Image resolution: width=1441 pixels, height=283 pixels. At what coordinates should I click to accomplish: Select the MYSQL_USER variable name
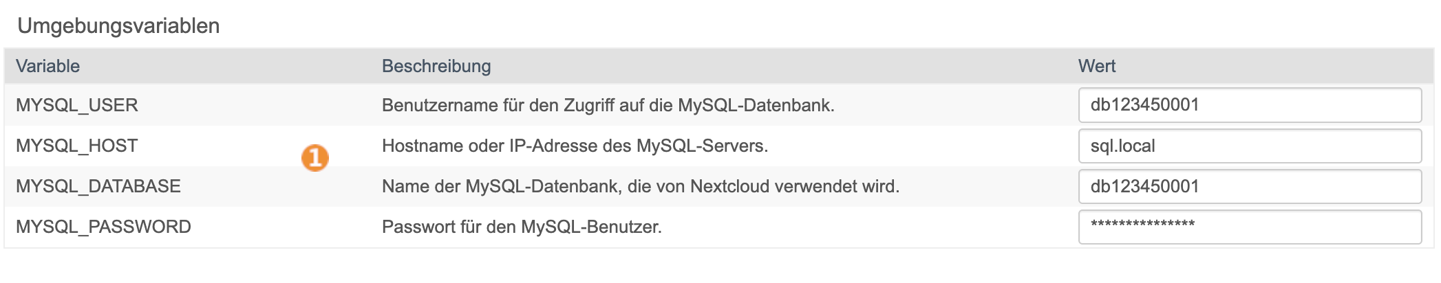click(x=77, y=105)
